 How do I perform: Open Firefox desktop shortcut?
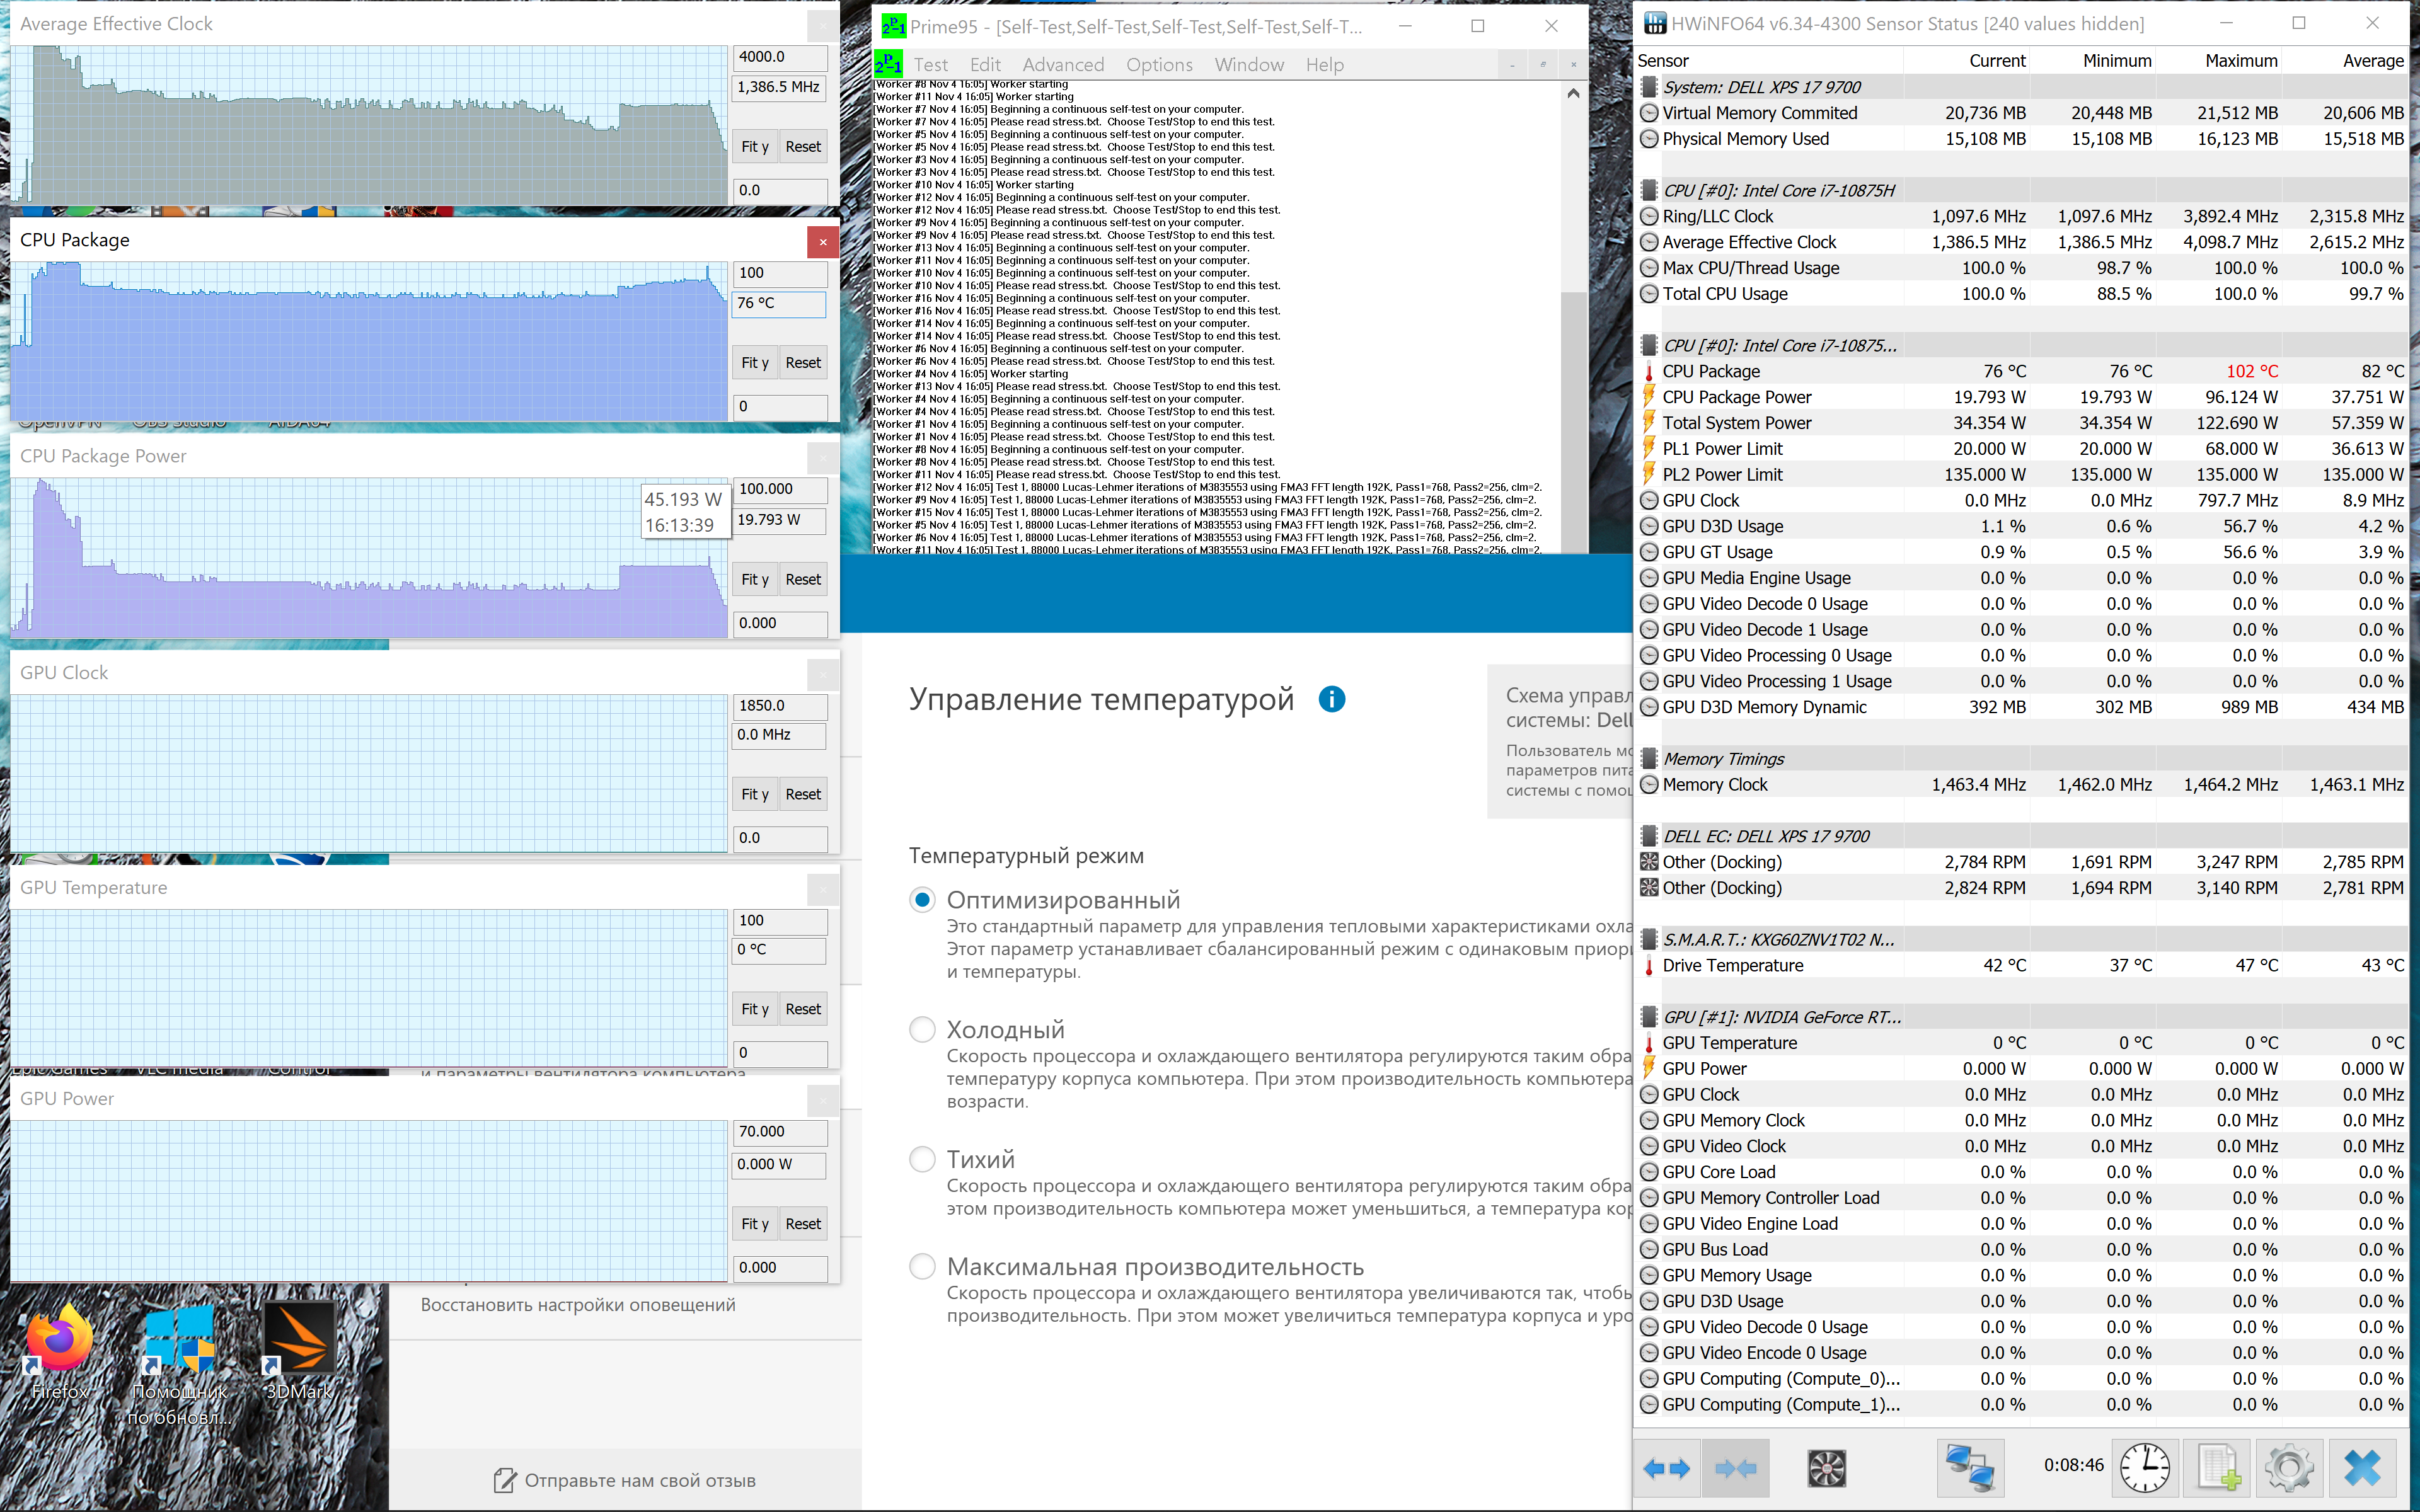point(59,1350)
